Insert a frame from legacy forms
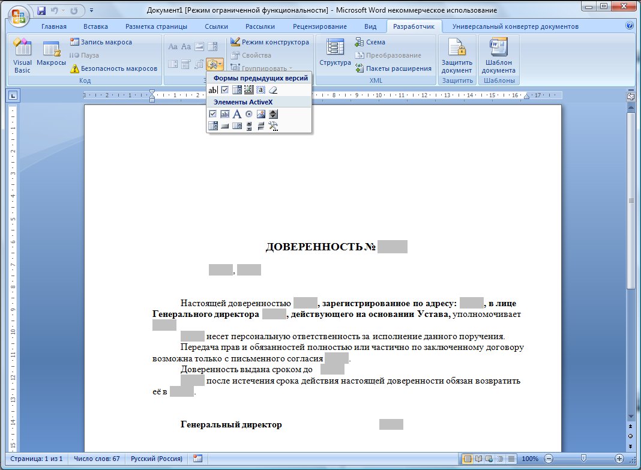 (248, 90)
